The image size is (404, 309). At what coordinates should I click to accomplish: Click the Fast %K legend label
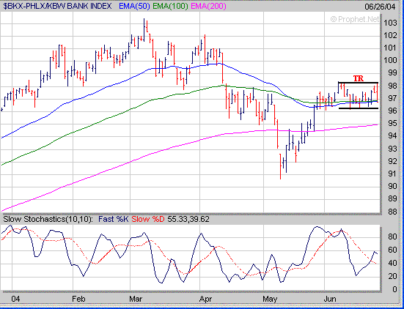coord(114,219)
